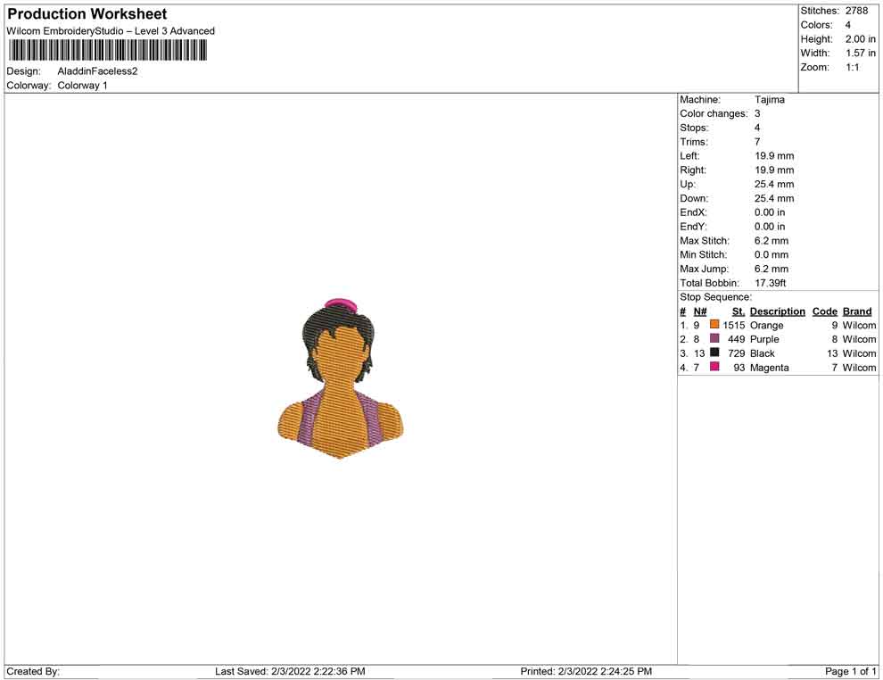Click the Black thread color swatch

pos(714,352)
